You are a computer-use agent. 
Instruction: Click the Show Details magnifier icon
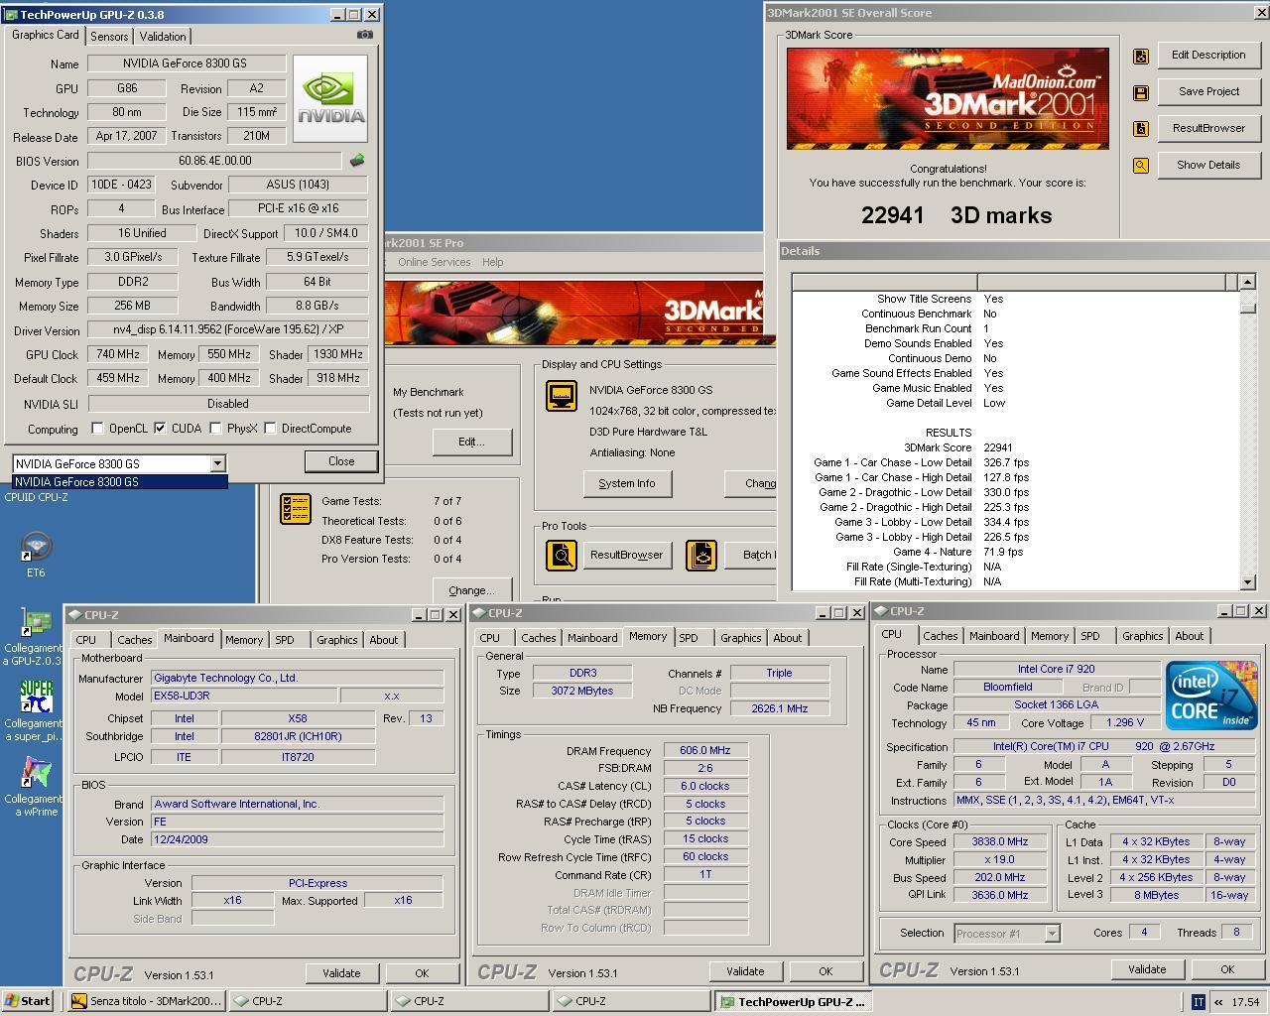pos(1141,166)
